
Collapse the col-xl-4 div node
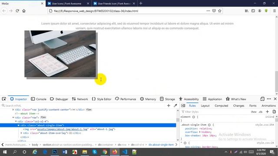coord(16,121)
